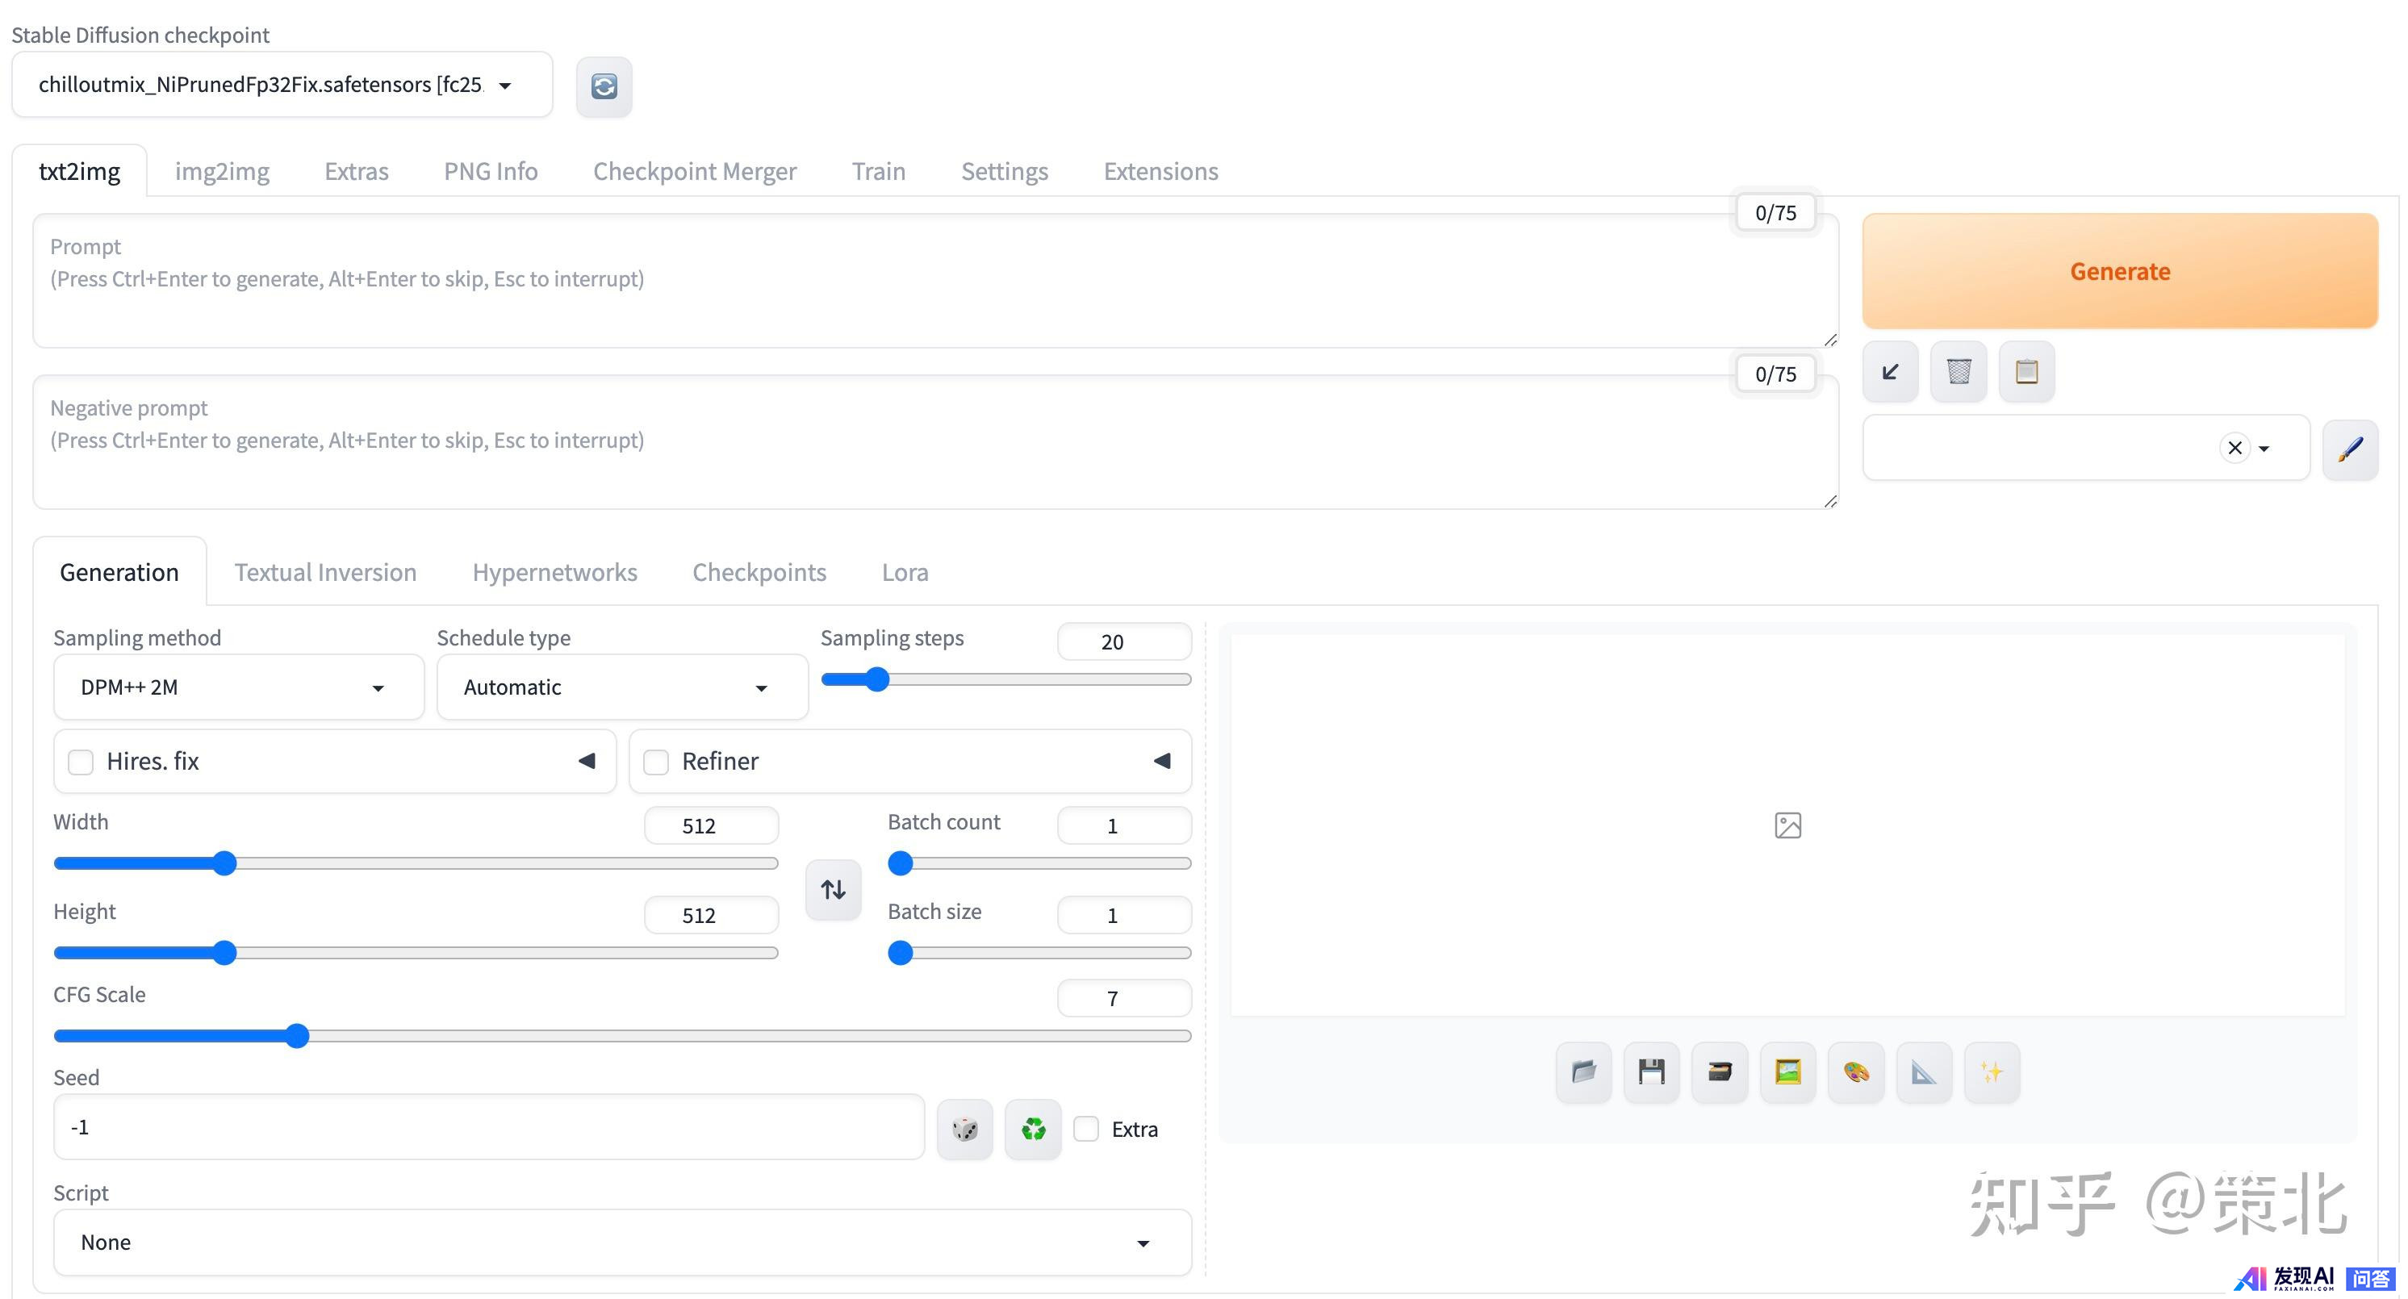Image resolution: width=2408 pixels, height=1299 pixels.
Task: Click the floppy disk save image icon
Action: point(1652,1072)
